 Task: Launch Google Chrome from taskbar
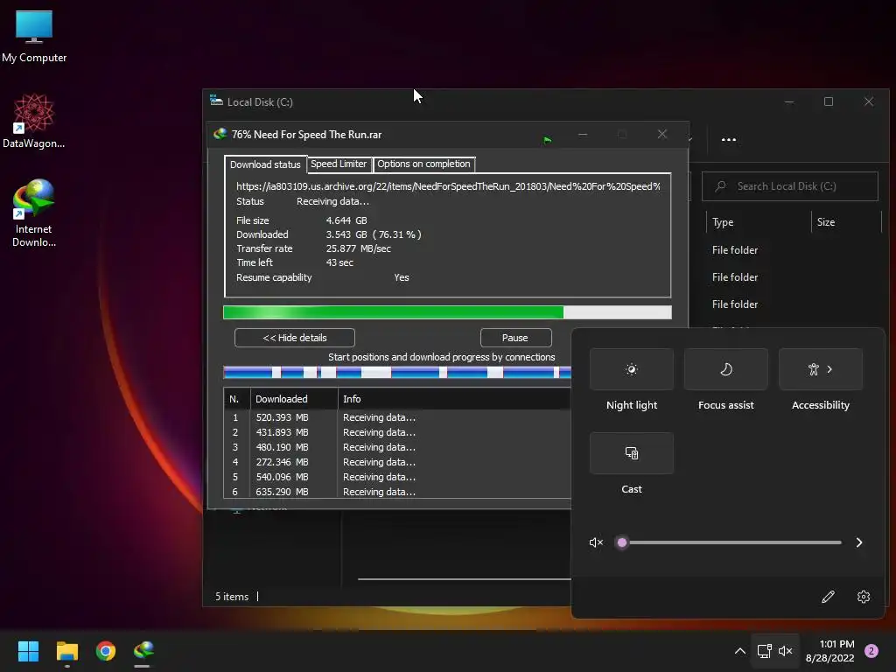pos(106,651)
